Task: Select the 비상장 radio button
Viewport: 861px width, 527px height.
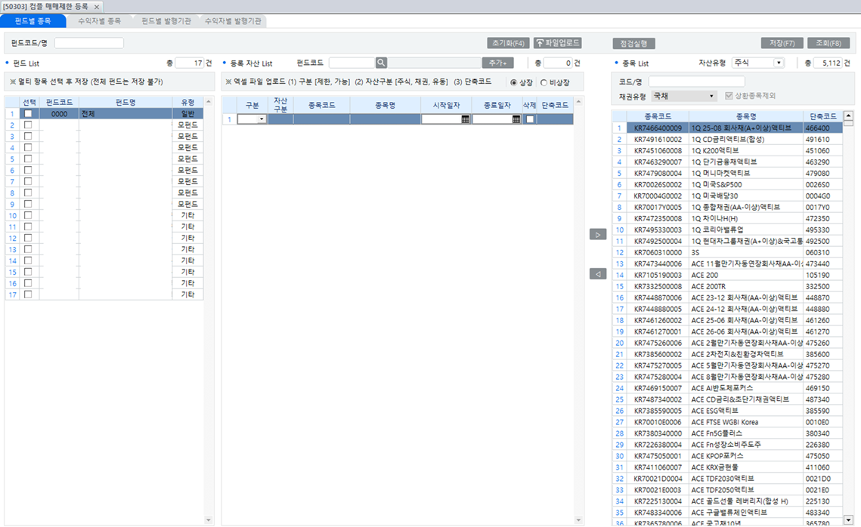Action: [544, 82]
